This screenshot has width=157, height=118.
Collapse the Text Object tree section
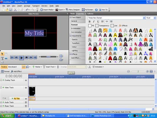(x=71, y=17)
